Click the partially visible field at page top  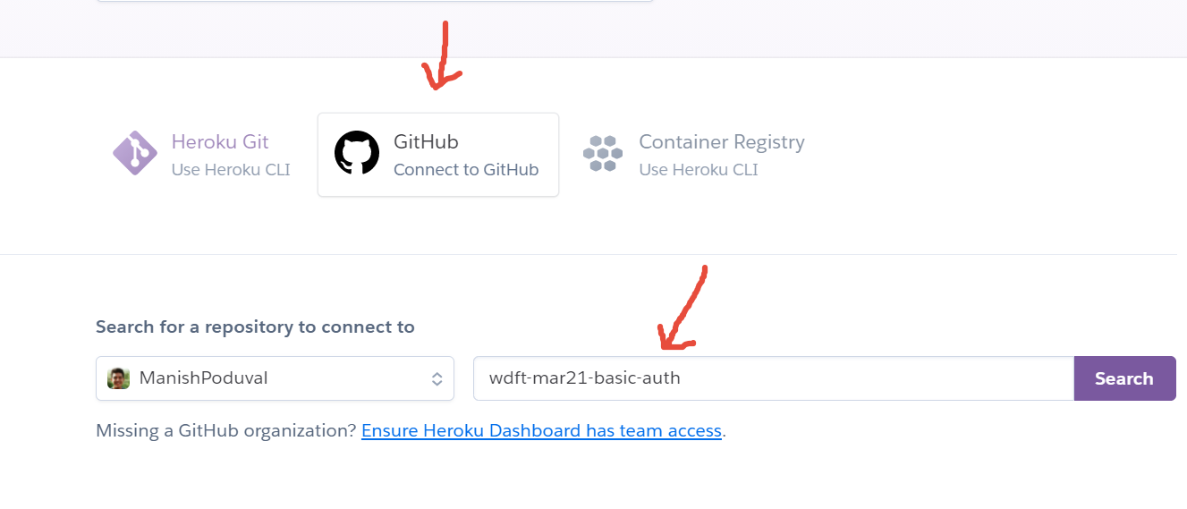375,1
